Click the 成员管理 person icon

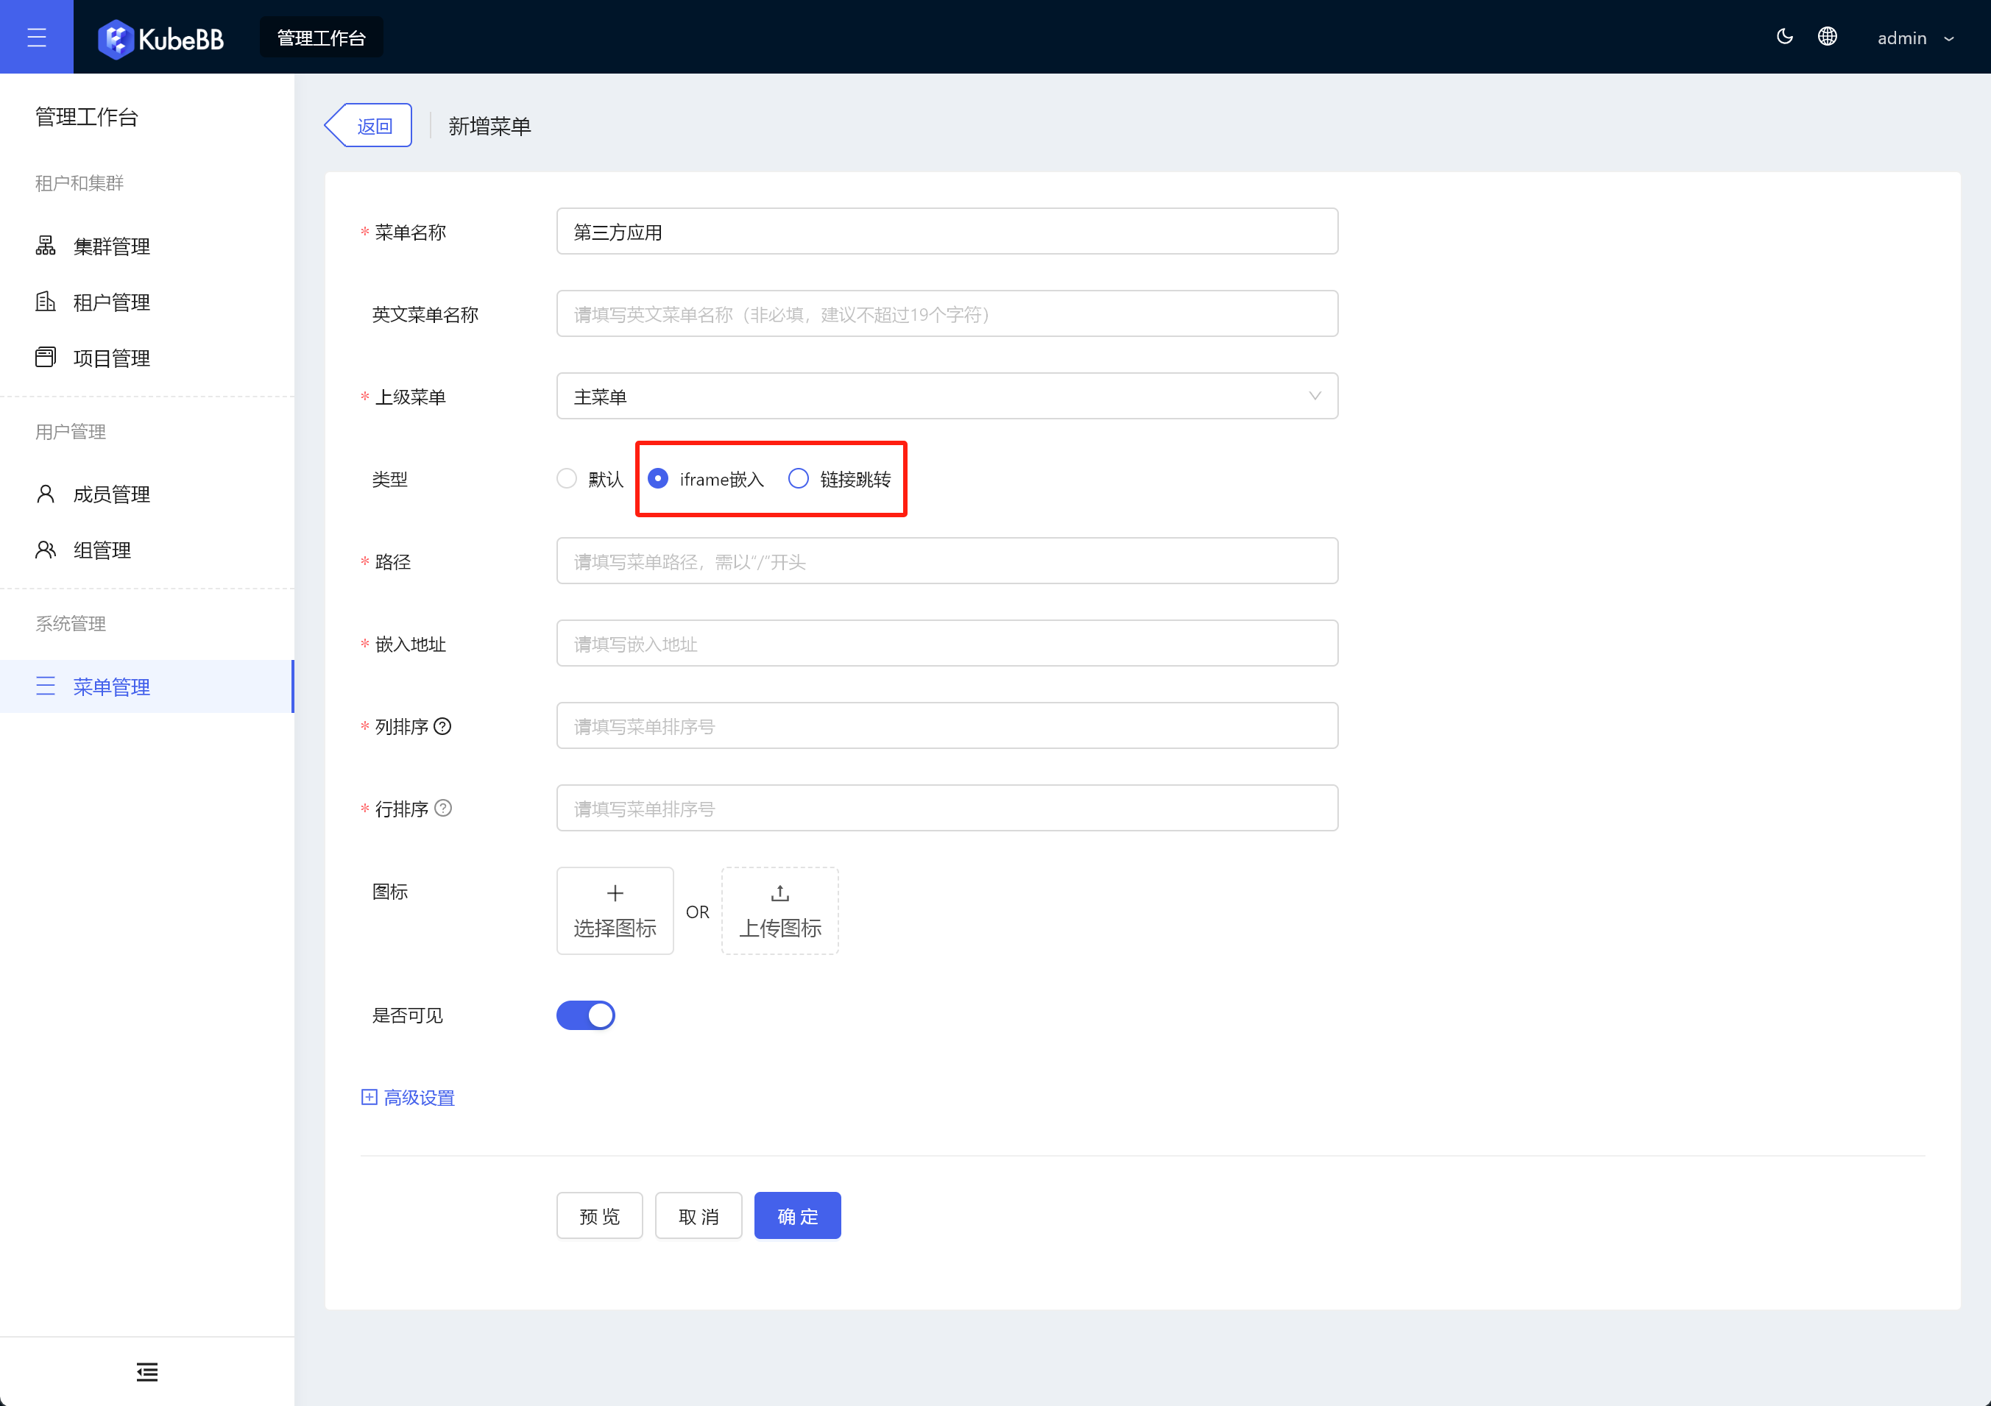[x=45, y=494]
